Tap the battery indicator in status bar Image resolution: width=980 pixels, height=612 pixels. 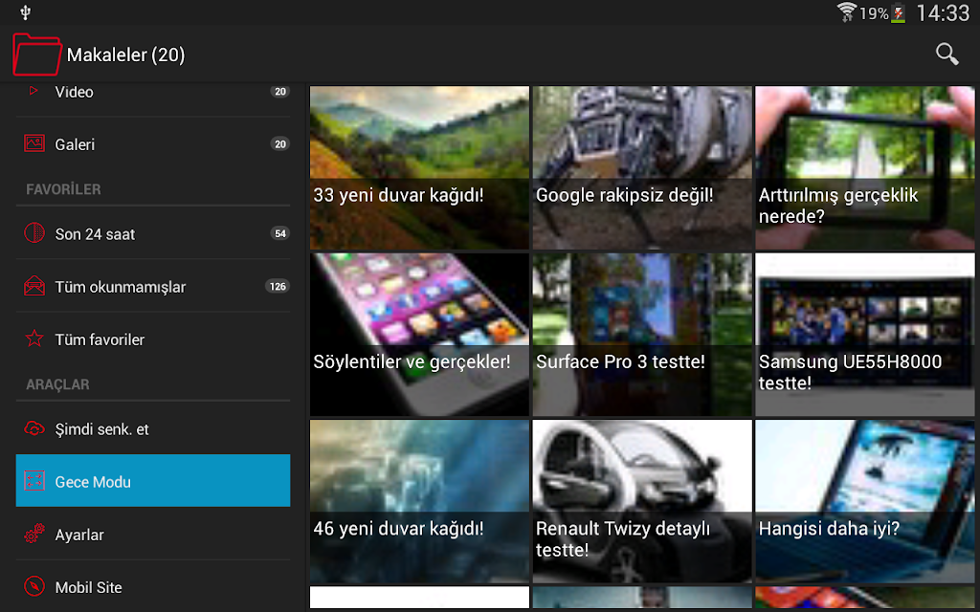pyautogui.click(x=898, y=13)
